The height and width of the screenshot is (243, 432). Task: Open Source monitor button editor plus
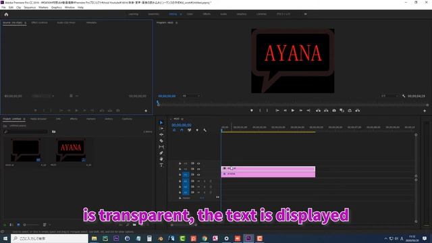tap(146, 111)
